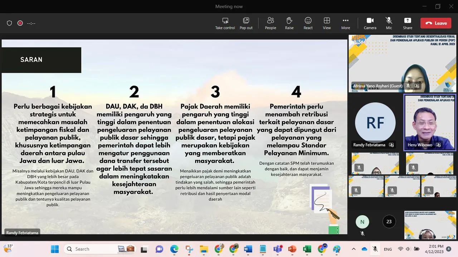Open PowerPoint from taskbar

pyautogui.click(x=292, y=249)
